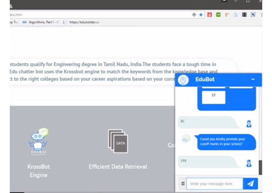Click the EduBot avatar in chat header

coord(183,80)
